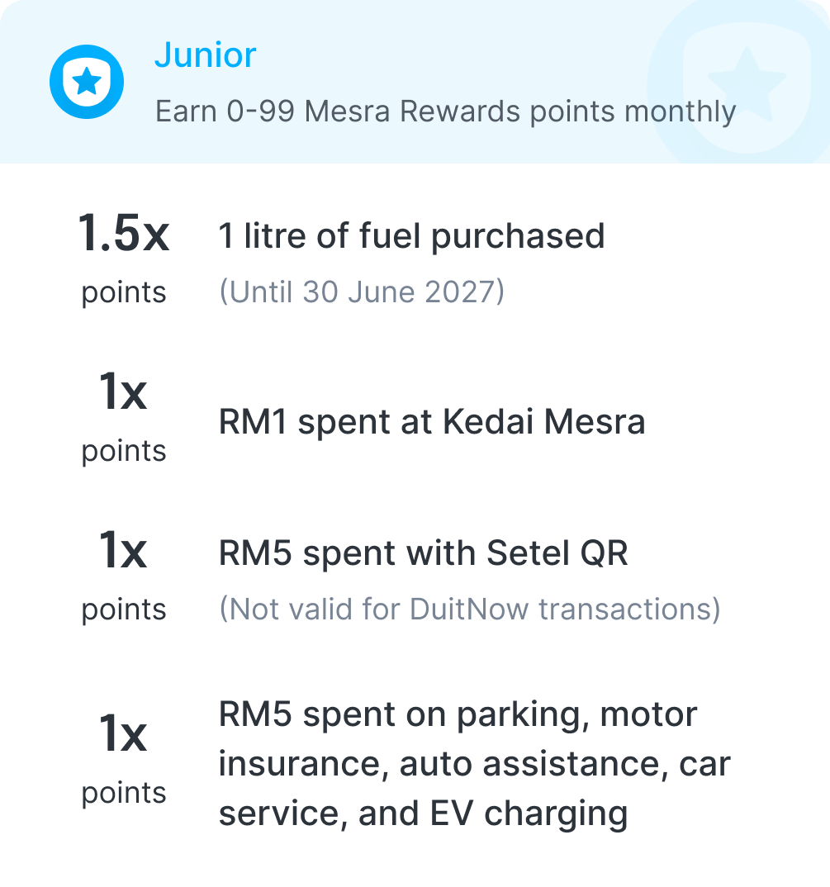830x887 pixels.
Task: Click 'points' label under 1.5x
Action: (124, 293)
